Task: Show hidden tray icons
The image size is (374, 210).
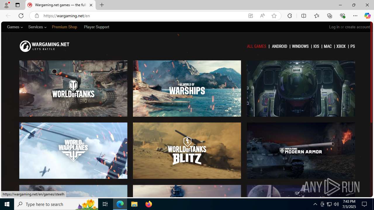Action: click(315, 204)
